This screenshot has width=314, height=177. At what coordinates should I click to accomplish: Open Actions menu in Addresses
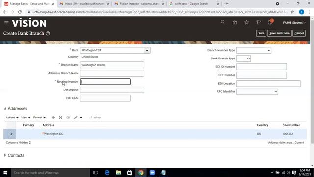tap(12, 118)
